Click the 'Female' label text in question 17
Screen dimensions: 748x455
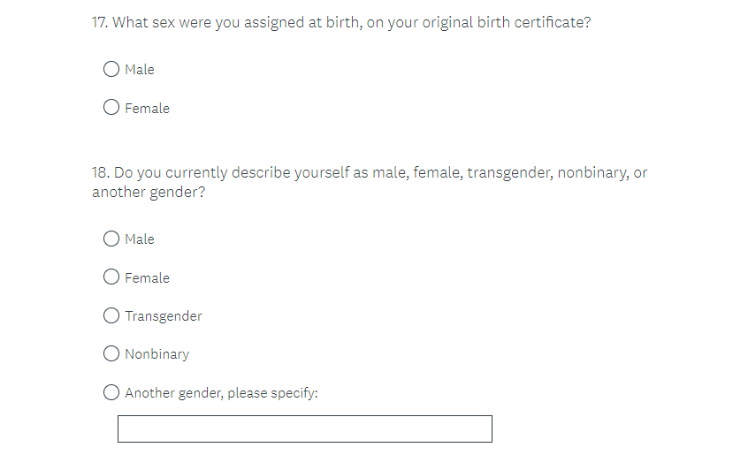click(147, 109)
